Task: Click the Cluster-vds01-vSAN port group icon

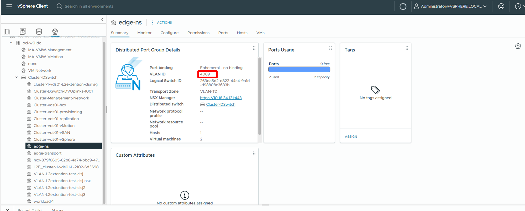Action: (29, 133)
